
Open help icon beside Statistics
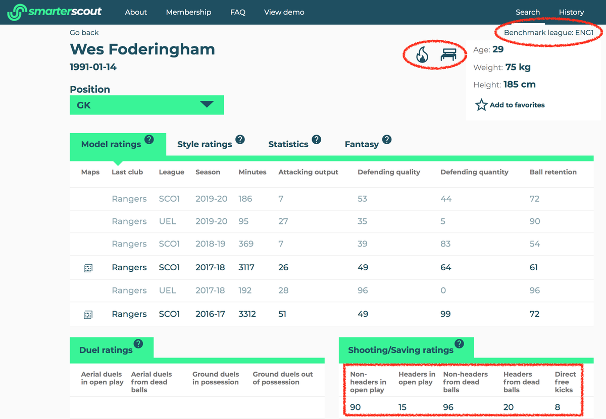pos(316,140)
